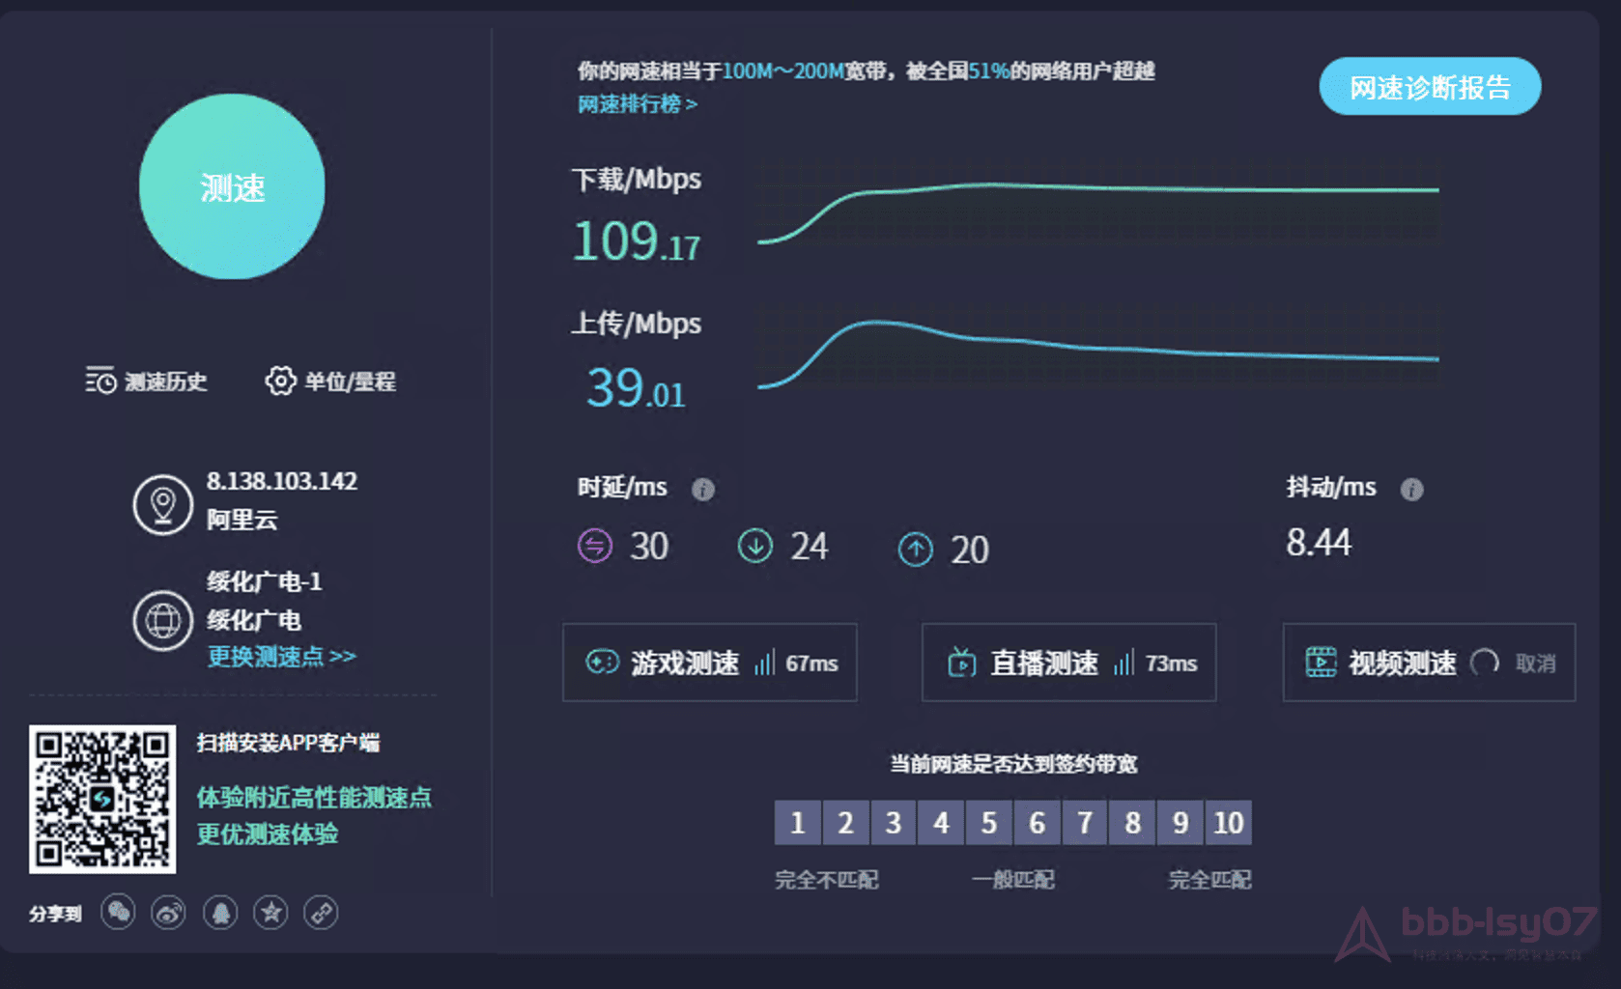Open 单位/量程 unit settings
Screen dimensions: 1621x989
[x=330, y=381]
